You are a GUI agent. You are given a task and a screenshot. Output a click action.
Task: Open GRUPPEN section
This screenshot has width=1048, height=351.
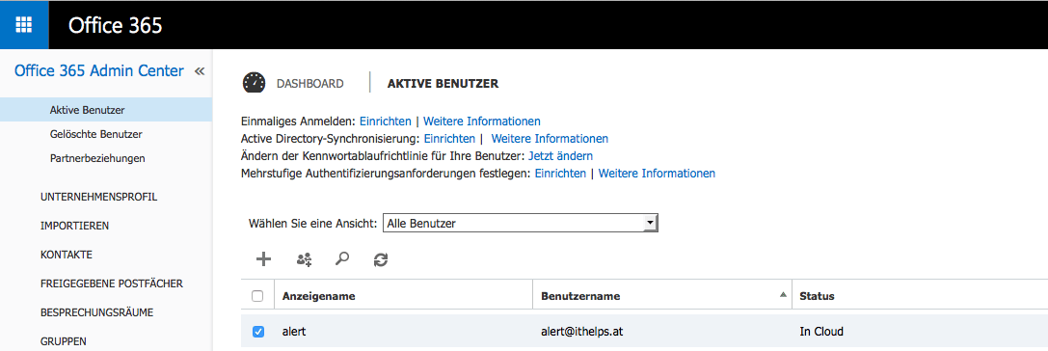point(64,341)
